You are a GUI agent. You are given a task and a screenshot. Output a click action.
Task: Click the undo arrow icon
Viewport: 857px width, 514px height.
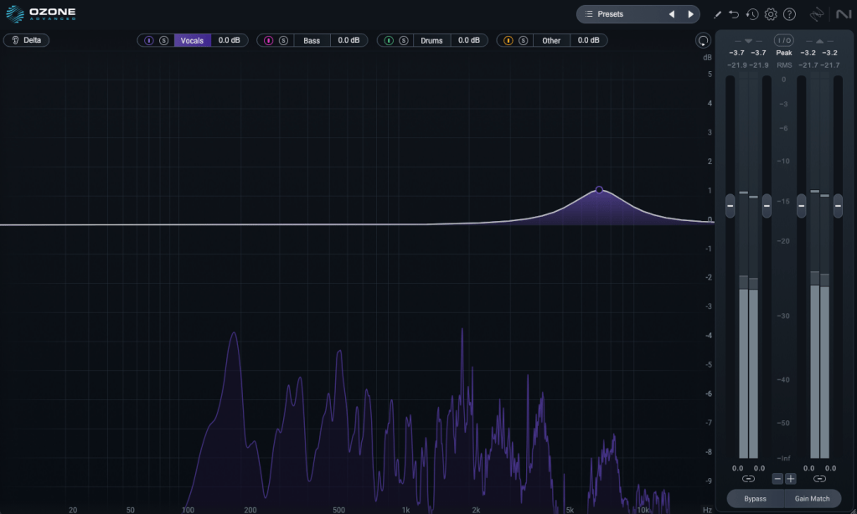point(734,14)
